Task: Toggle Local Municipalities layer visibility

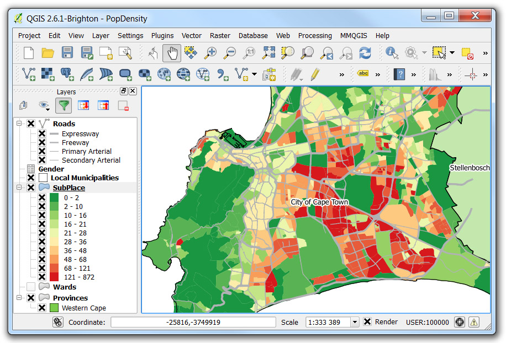Action: [31, 178]
